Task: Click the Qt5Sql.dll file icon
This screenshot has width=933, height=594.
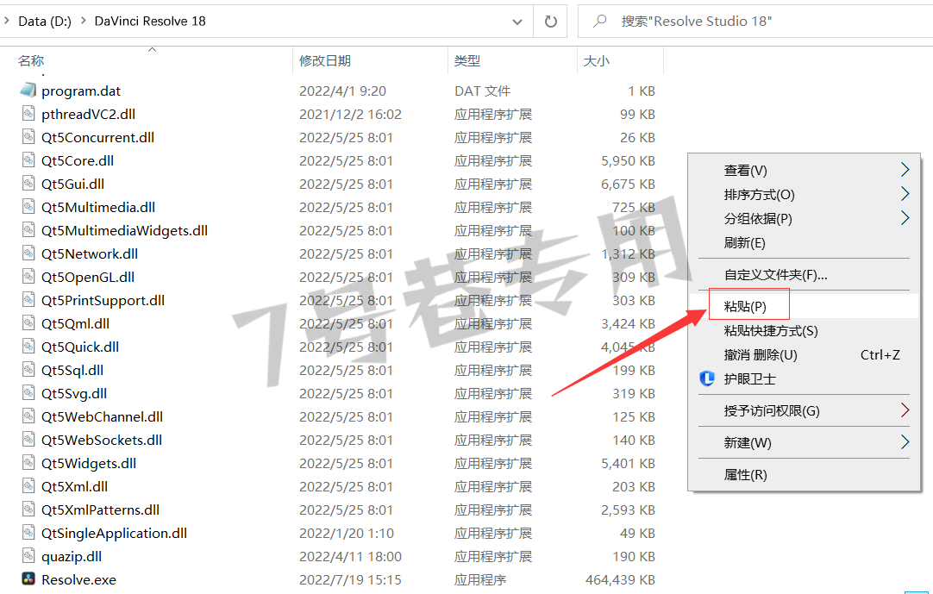Action: click(28, 370)
